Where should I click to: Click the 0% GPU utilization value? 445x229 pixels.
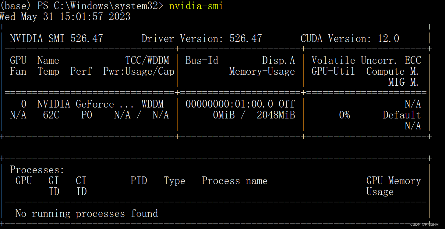(344, 115)
